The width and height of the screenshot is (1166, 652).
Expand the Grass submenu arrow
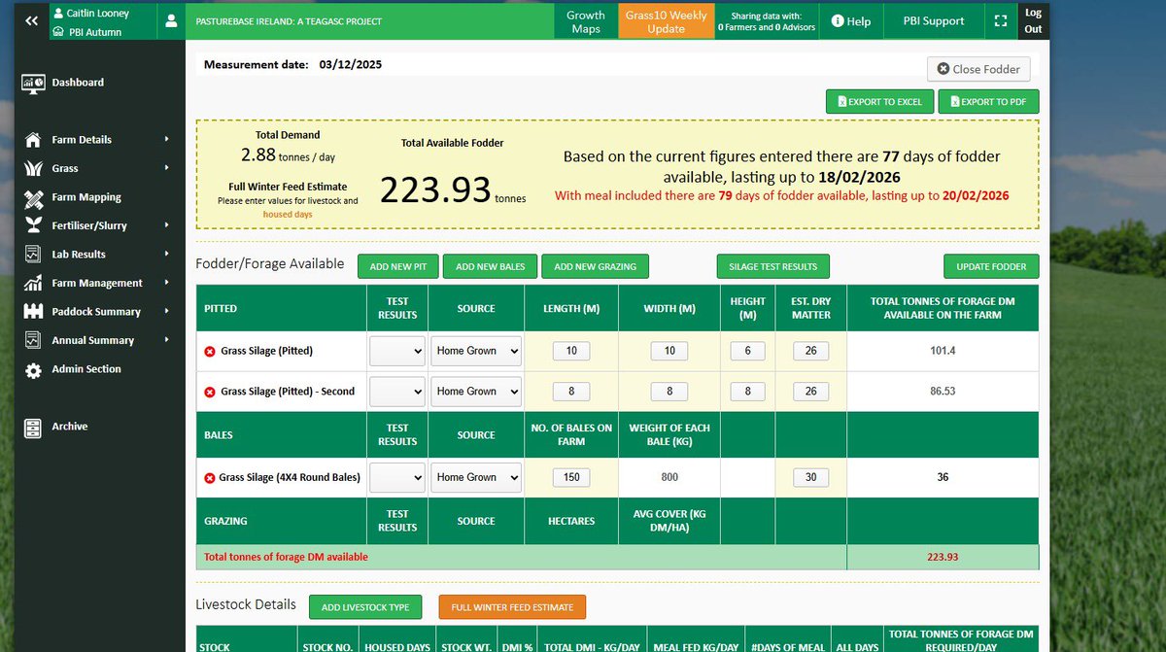click(x=166, y=168)
